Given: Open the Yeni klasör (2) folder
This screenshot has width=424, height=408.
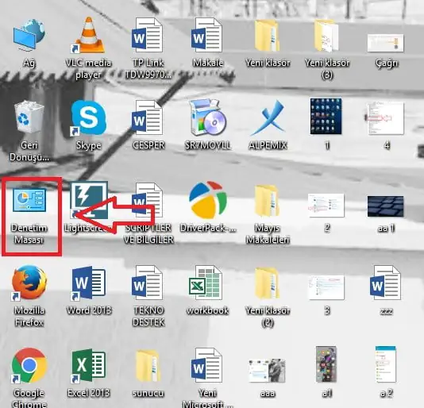Looking at the screenshot, I should tap(267, 283).
